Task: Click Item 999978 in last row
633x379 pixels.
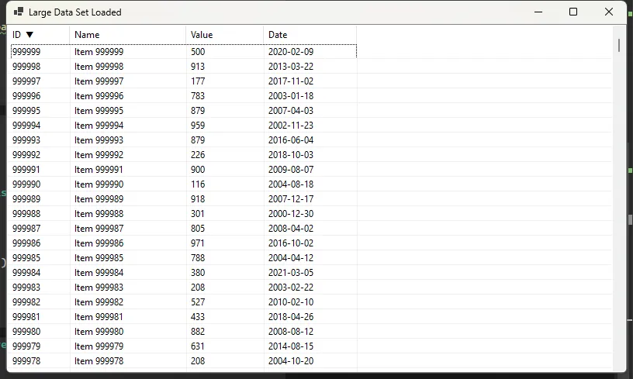Action: coord(99,361)
